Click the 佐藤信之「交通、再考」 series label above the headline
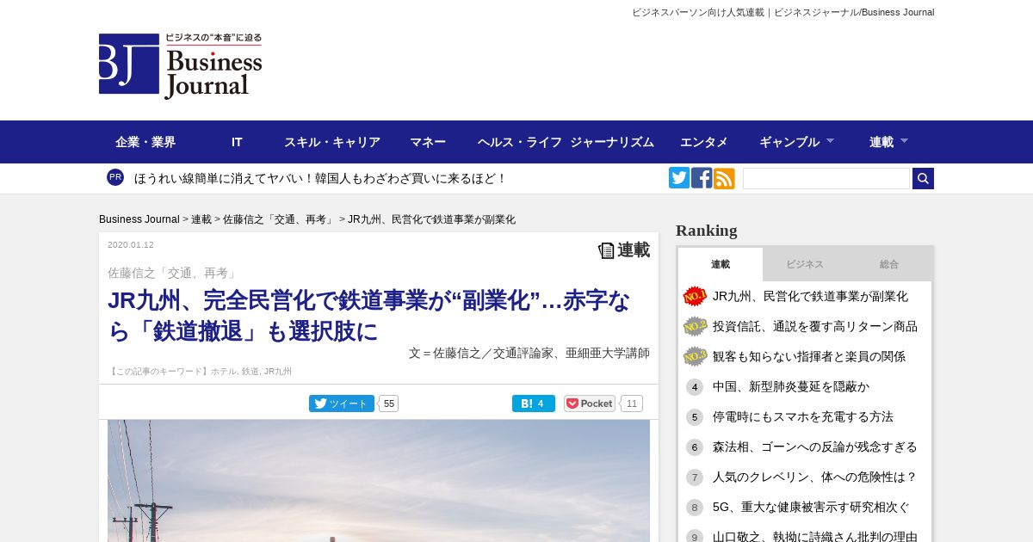 click(172, 273)
